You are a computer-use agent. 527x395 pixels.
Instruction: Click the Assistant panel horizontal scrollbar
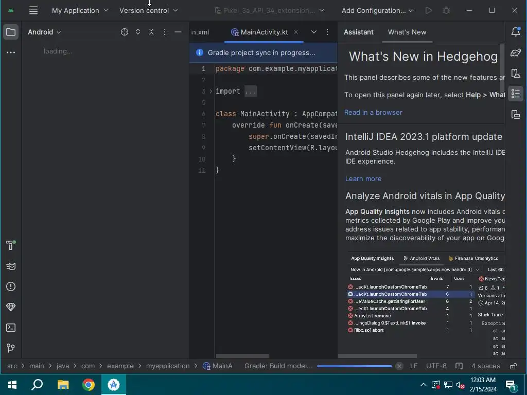[377, 356]
